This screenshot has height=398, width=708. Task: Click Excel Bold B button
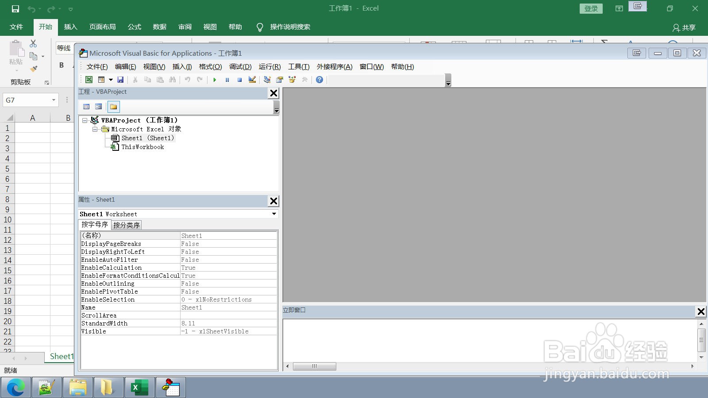[62, 65]
